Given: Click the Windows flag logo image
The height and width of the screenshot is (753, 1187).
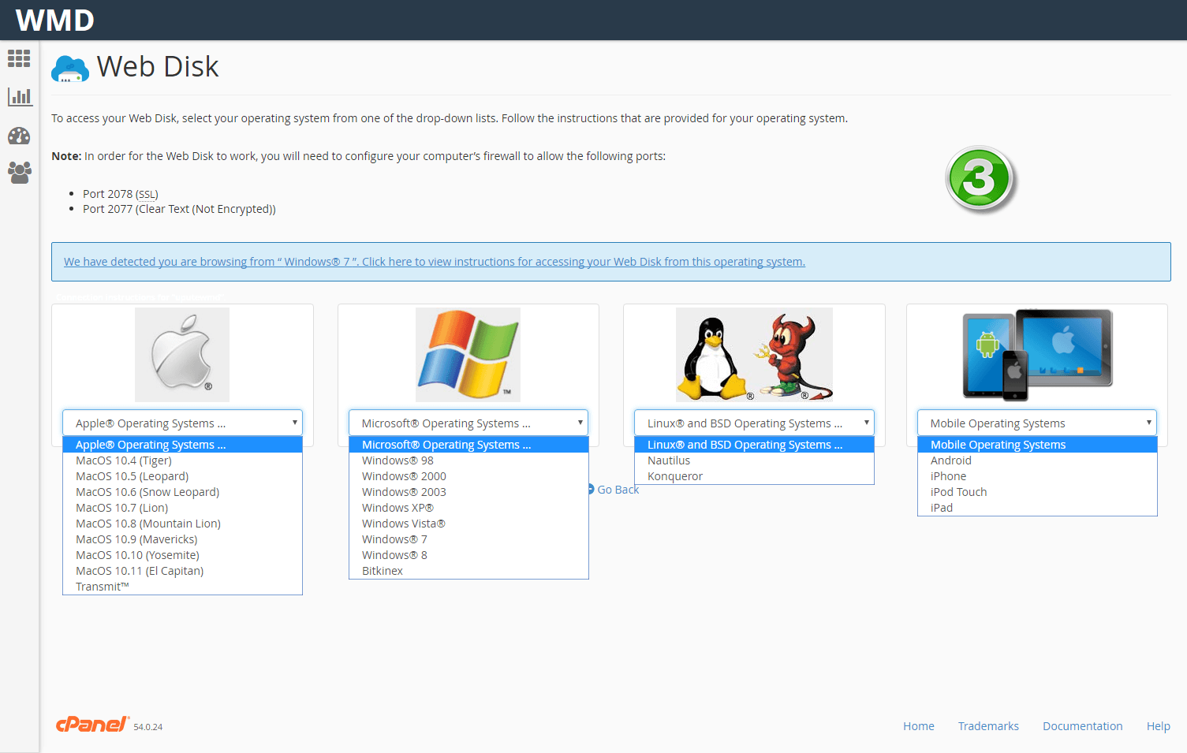Looking at the screenshot, I should point(468,355).
